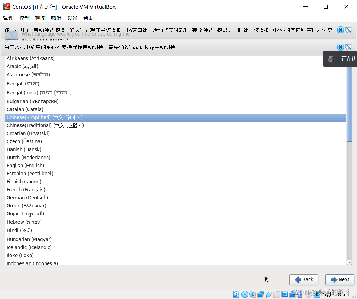The image size is (357, 299).
Task: Select Greek (Ελληνικά)
Action: pyautogui.click(x=175, y=206)
